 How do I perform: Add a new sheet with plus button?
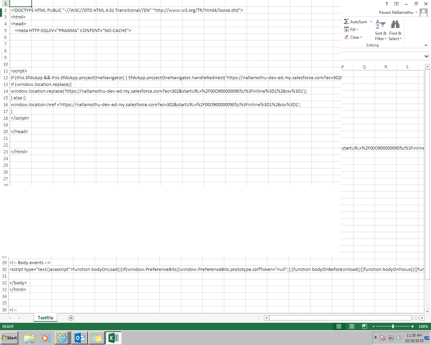pos(71,318)
